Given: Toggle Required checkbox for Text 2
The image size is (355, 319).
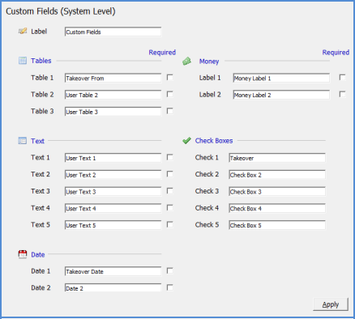Looking at the screenshot, I should [x=170, y=174].
